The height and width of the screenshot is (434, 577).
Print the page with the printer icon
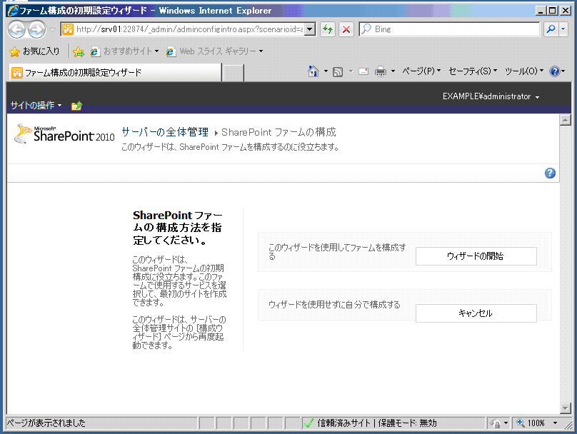pyautogui.click(x=381, y=71)
